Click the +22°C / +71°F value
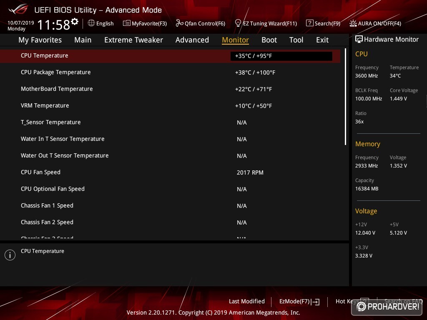This screenshot has height=320, width=427. pyautogui.click(x=254, y=89)
